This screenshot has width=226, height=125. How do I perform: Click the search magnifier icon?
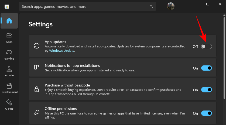coord(151,6)
